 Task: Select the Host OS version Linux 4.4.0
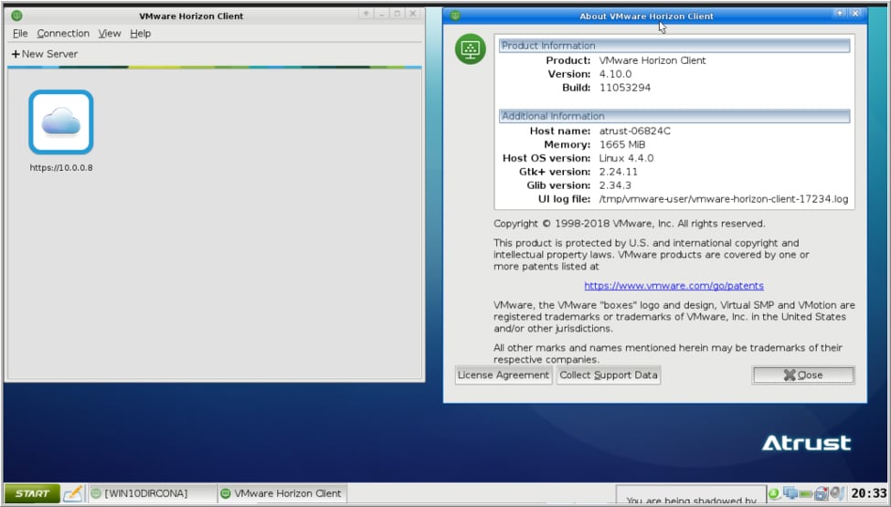tap(626, 158)
